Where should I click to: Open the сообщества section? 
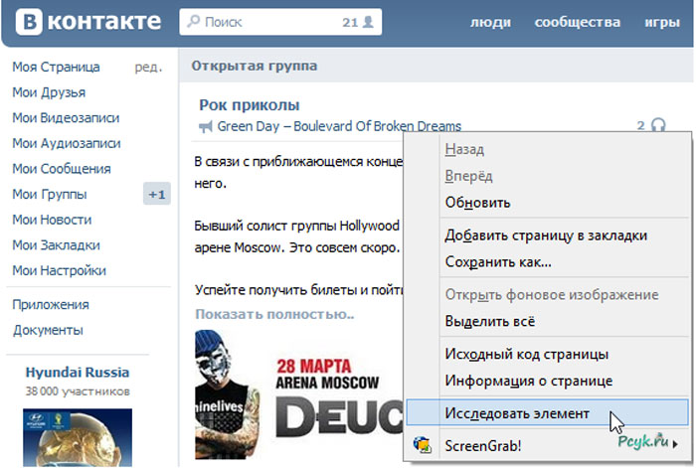(577, 22)
